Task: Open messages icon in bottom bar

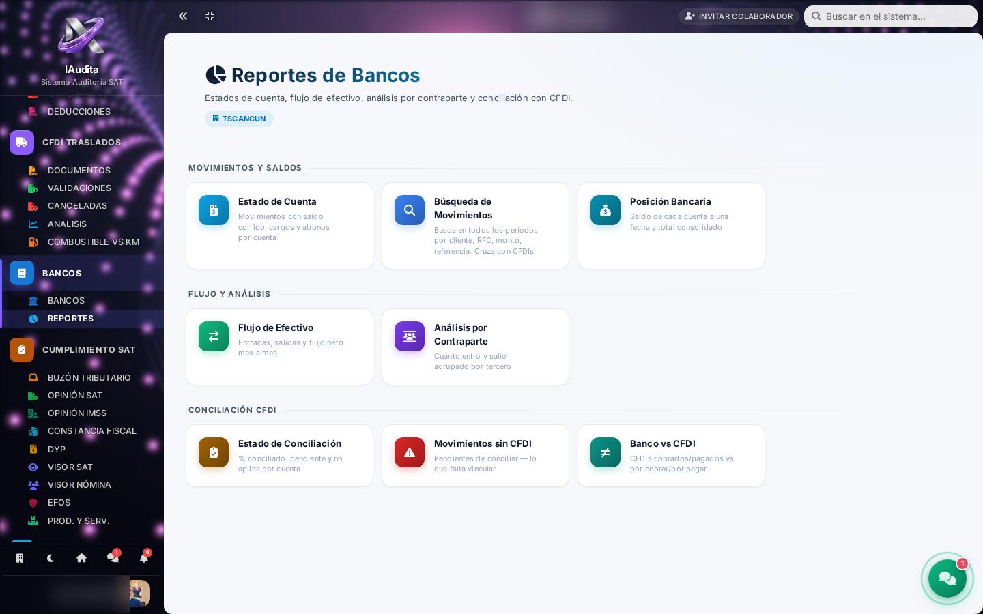Action: tap(113, 558)
